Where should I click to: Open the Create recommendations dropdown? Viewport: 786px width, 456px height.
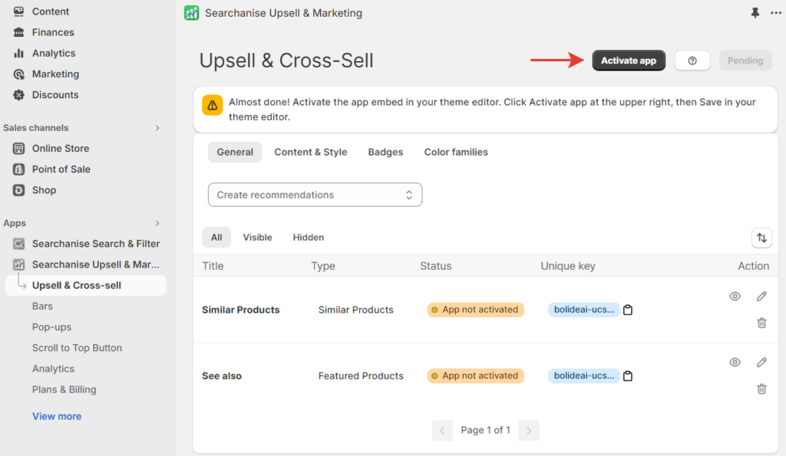[x=315, y=195]
